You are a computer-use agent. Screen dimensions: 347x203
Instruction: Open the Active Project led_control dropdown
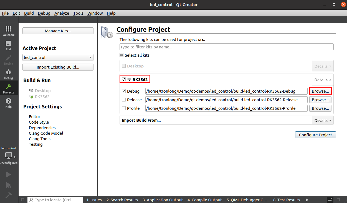58,58
